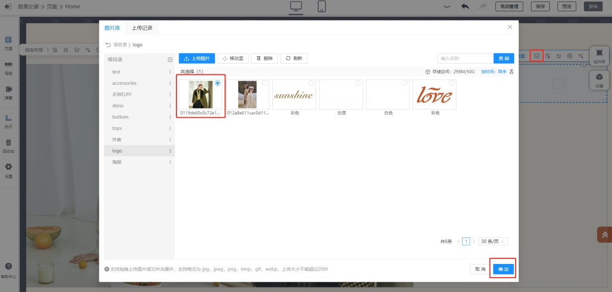Click the 上传图片 upload button
This screenshot has height=292, width=612.
coord(197,59)
